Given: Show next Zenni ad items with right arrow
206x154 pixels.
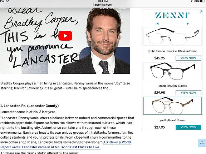Looking at the screenshot, I should (x=188, y=24).
